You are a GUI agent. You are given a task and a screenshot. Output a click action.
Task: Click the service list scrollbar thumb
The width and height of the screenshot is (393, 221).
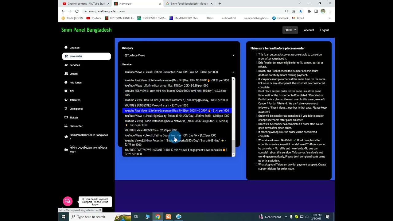coord(233,147)
